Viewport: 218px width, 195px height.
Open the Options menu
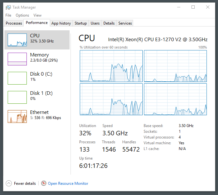coord(22,15)
